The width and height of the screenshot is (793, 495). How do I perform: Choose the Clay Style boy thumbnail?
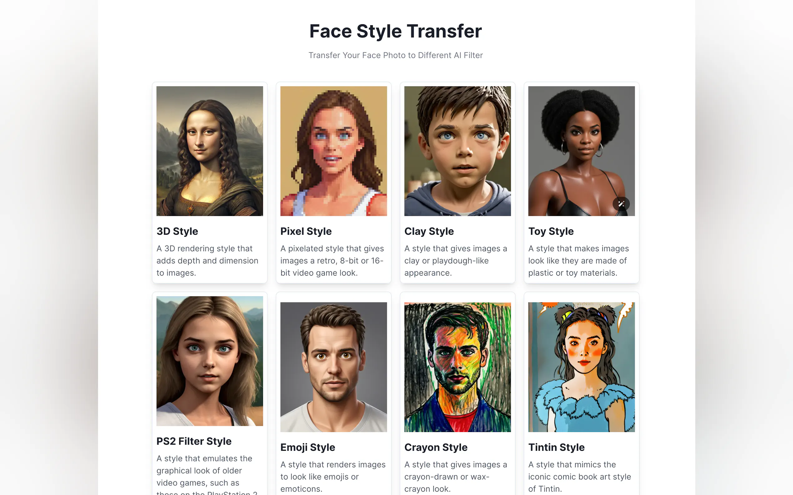pyautogui.click(x=457, y=151)
